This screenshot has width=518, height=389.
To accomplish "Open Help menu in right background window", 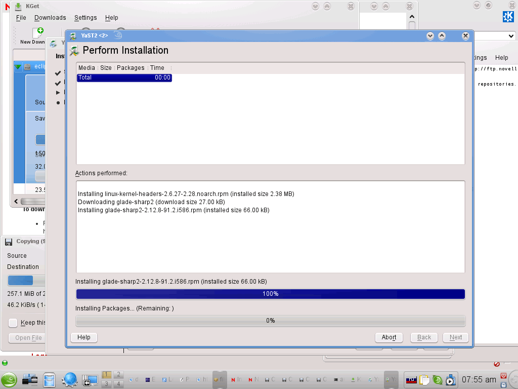I will point(501,58).
